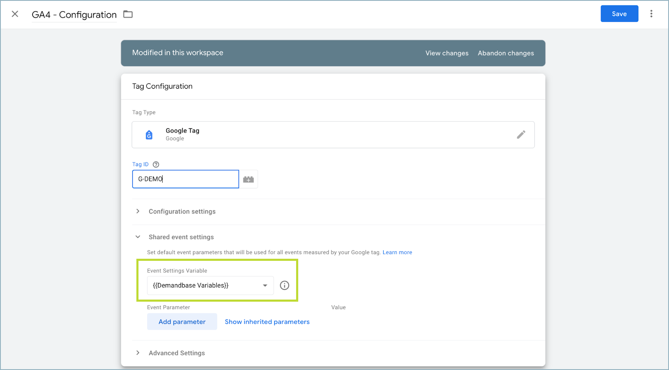Screen dimensions: 669x370
Task: Click the 'Tag Configuration' heading text
Action: click(162, 86)
